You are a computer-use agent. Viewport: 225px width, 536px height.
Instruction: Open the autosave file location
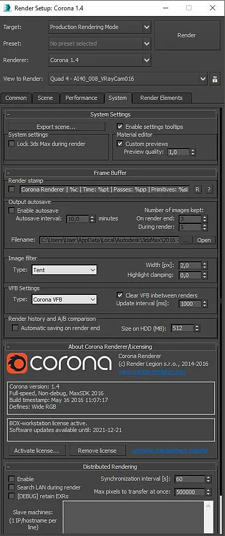[x=204, y=240]
